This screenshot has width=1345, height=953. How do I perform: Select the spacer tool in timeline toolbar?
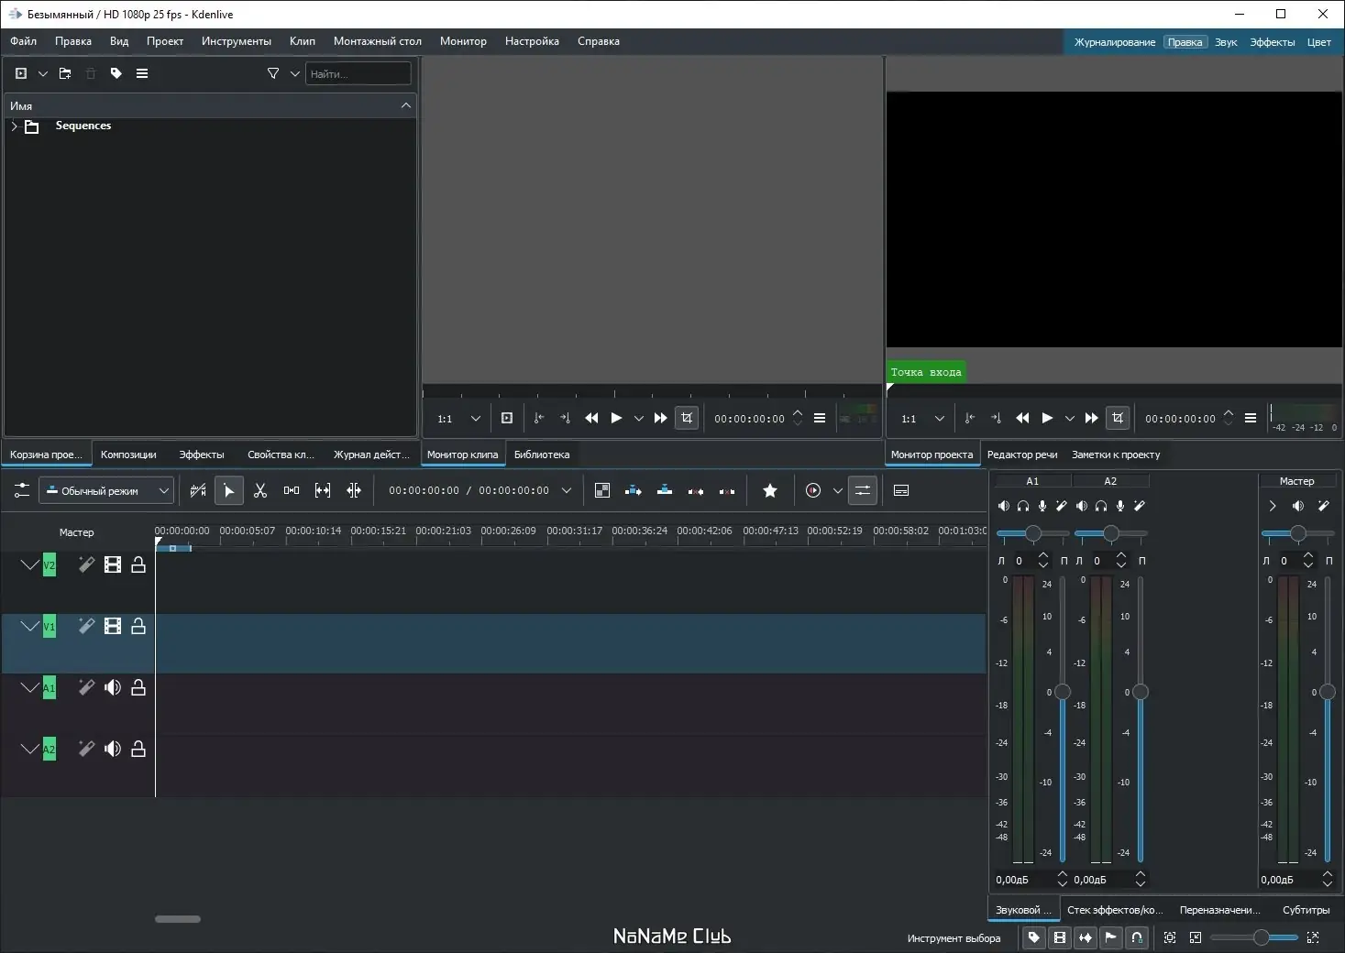pyautogui.click(x=292, y=491)
